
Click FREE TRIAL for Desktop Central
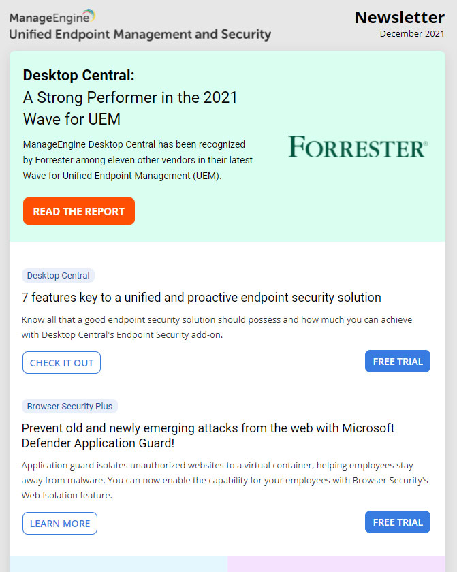[398, 362]
